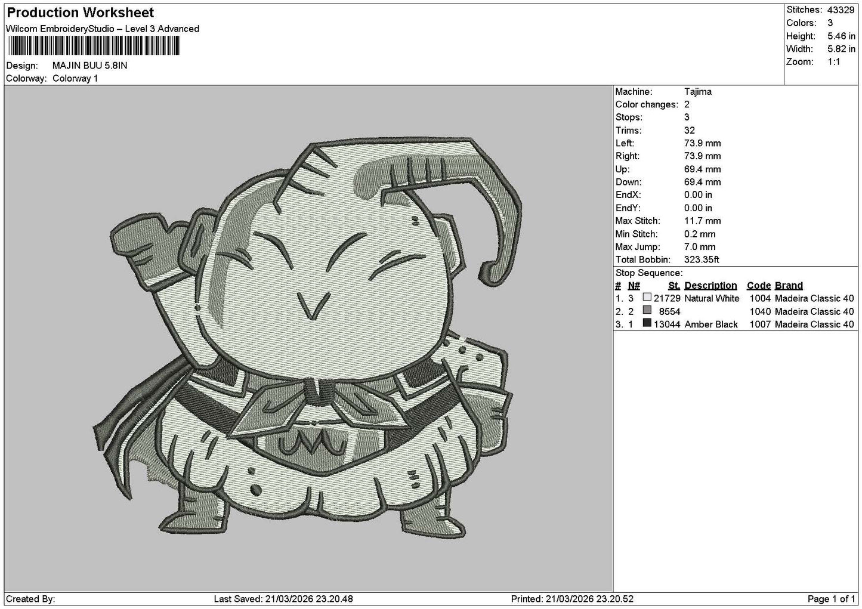The height and width of the screenshot is (609, 862).
Task: Select the total bobbin value '323.35ft'
Action: (702, 260)
